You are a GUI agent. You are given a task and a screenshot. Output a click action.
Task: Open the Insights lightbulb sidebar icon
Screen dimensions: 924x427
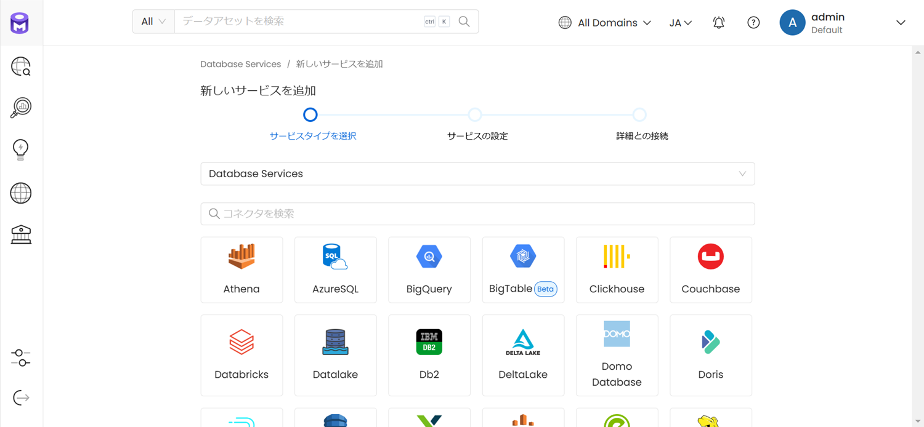[21, 150]
